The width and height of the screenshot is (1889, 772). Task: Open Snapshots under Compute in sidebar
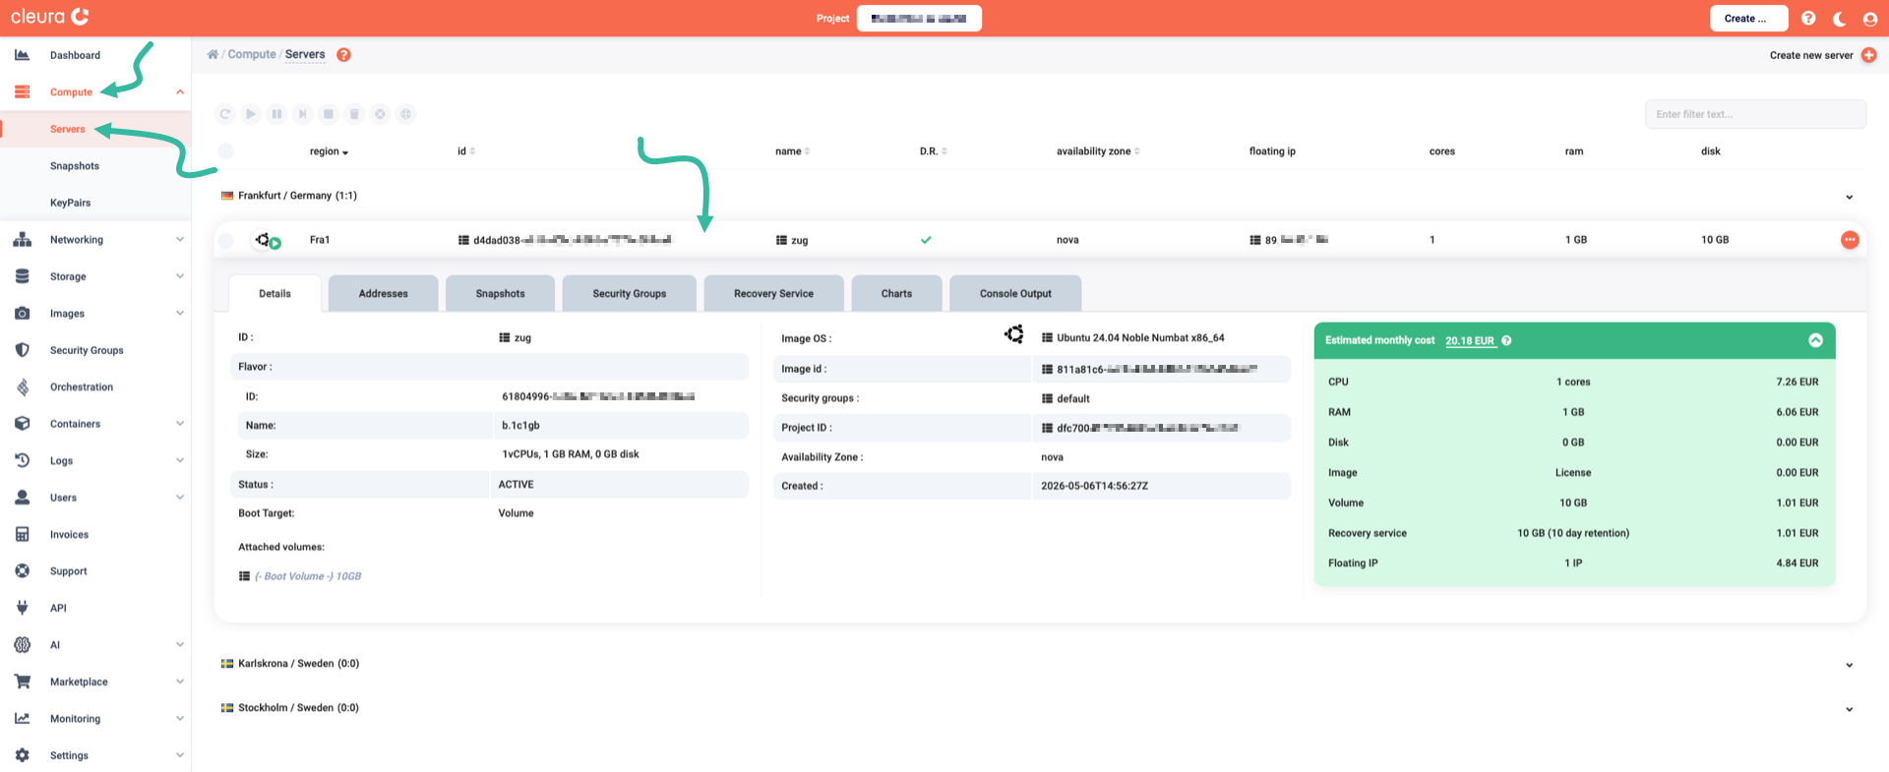(75, 166)
